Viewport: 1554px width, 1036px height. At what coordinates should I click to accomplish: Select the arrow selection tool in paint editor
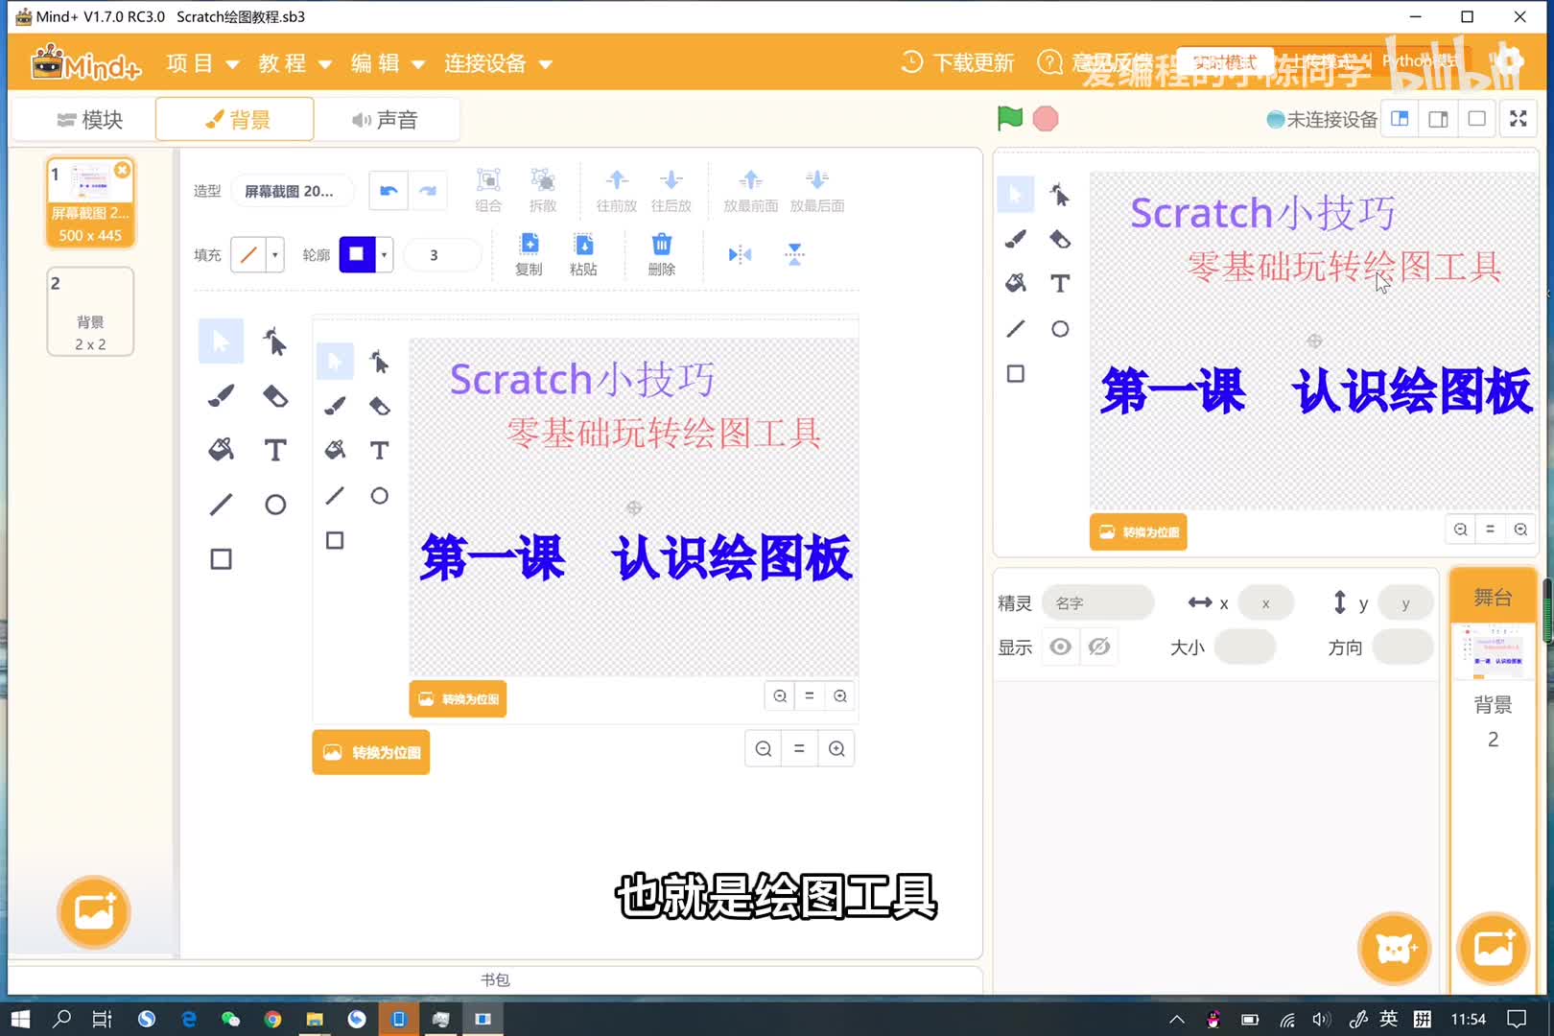tap(221, 341)
